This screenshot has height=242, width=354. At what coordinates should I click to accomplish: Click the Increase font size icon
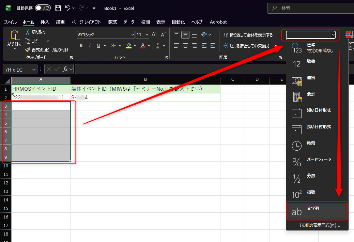[154, 35]
